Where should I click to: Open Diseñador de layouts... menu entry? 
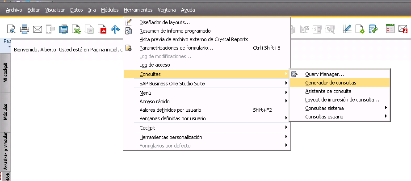point(164,22)
